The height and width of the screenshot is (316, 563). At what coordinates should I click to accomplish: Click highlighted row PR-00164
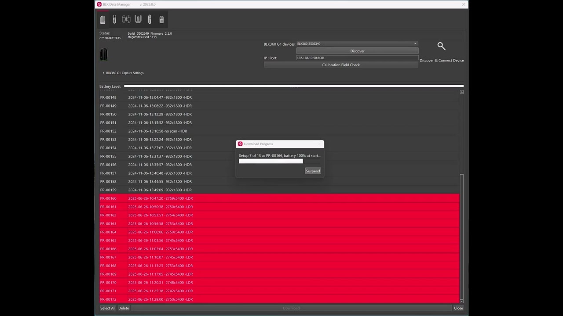click(279, 232)
